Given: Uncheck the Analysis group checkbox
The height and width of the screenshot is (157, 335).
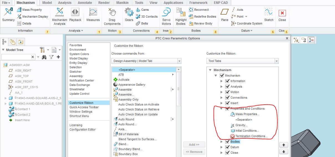Looking at the screenshot, I should pos(227,86).
